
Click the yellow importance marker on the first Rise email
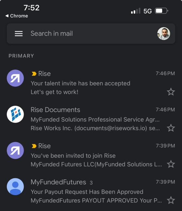34,74
